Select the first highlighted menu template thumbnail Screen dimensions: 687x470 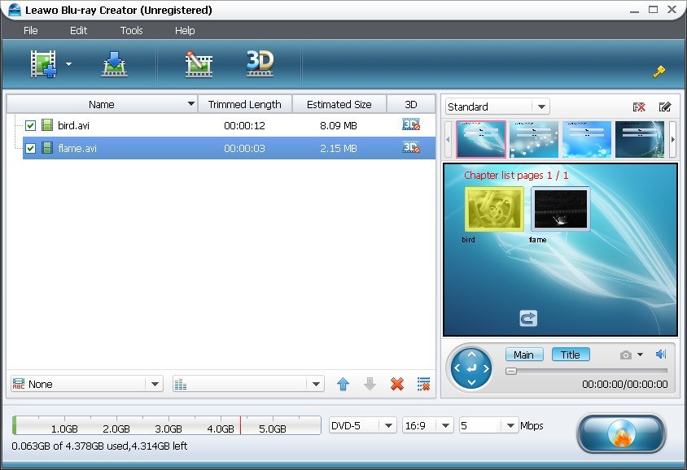pyautogui.click(x=480, y=139)
